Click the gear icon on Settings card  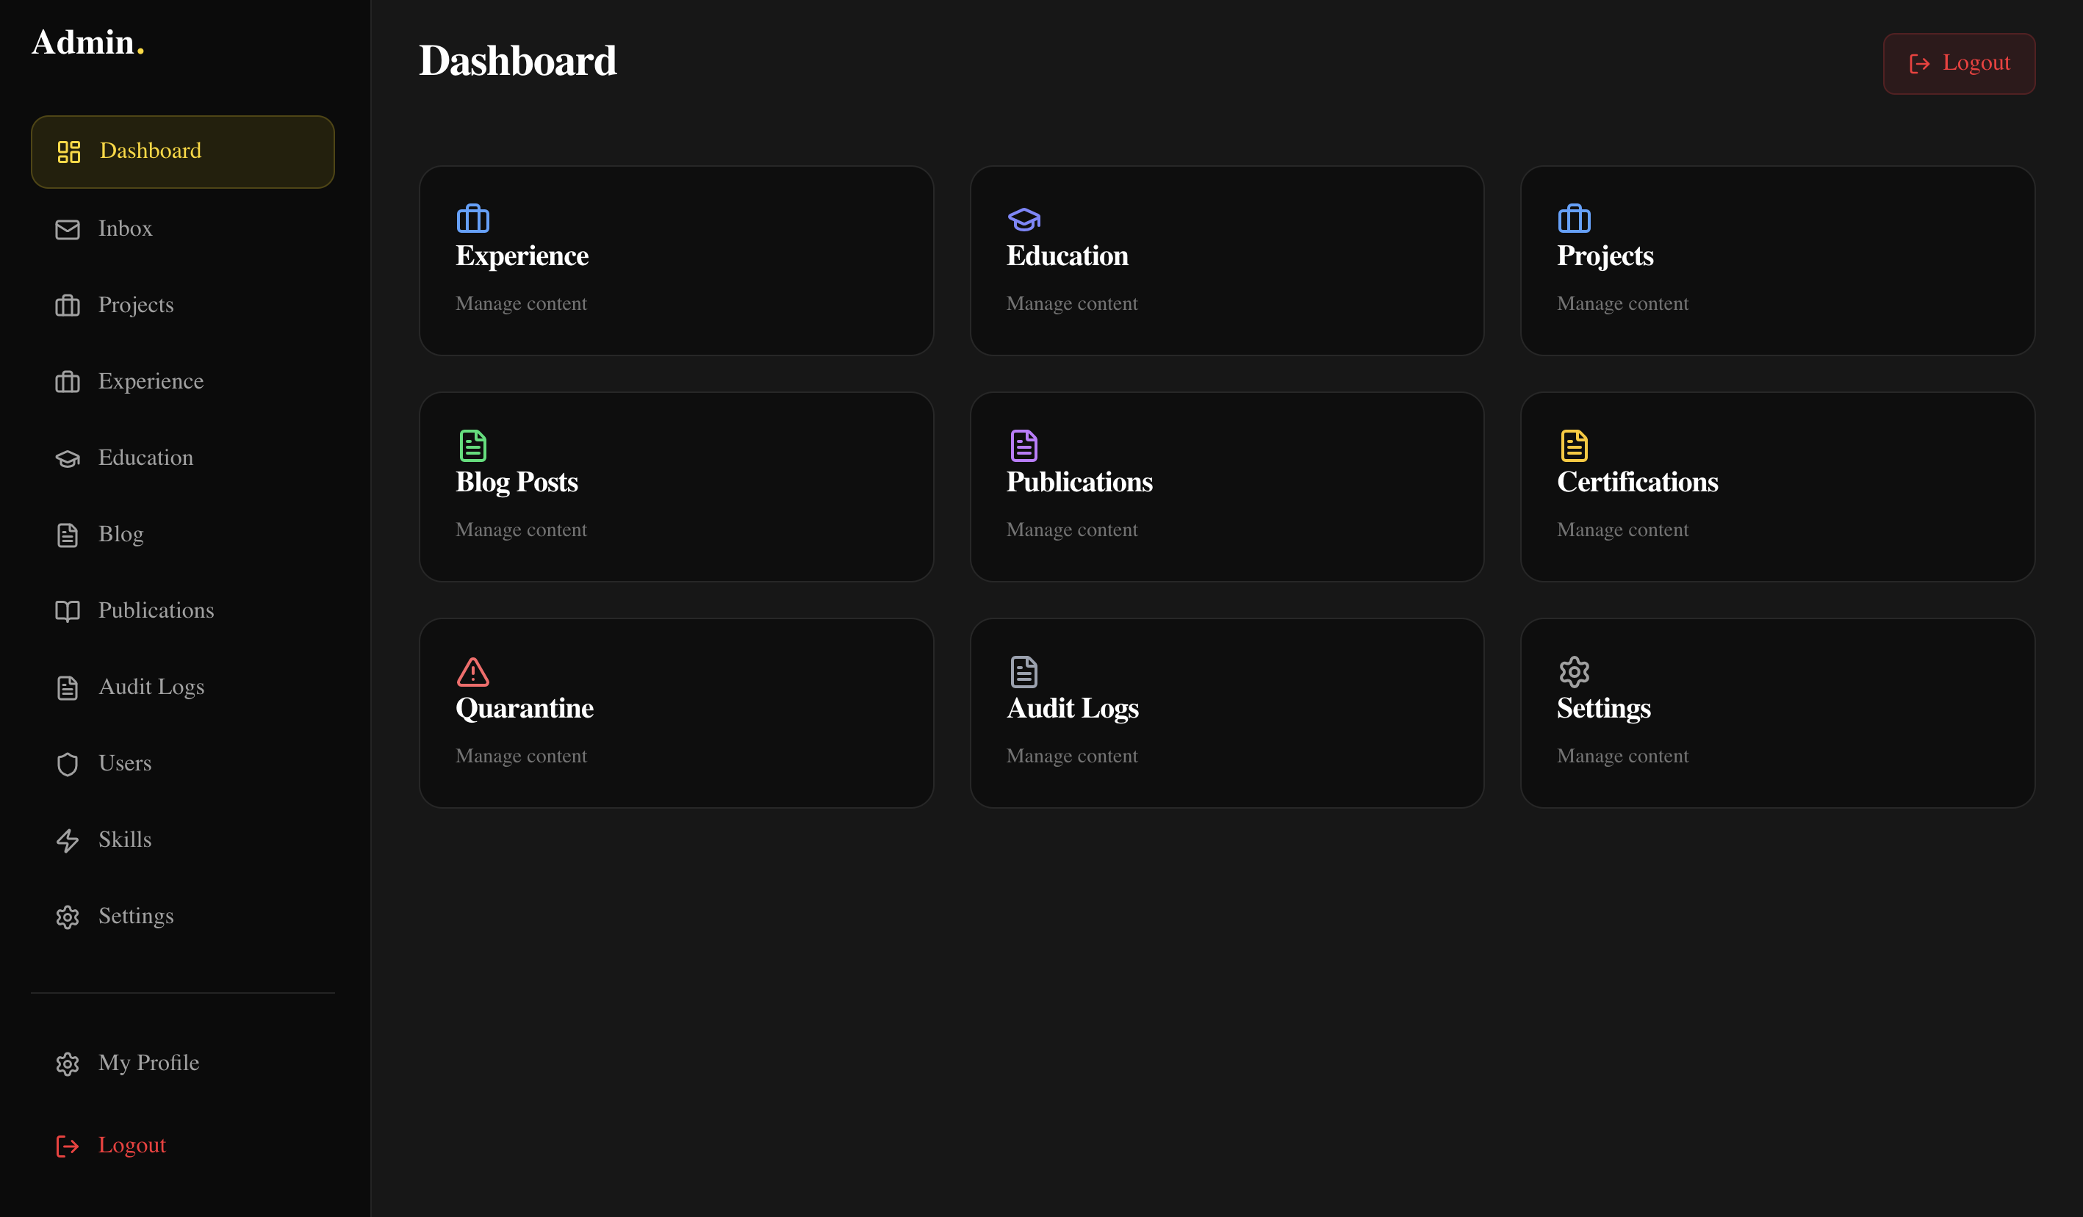[1574, 672]
